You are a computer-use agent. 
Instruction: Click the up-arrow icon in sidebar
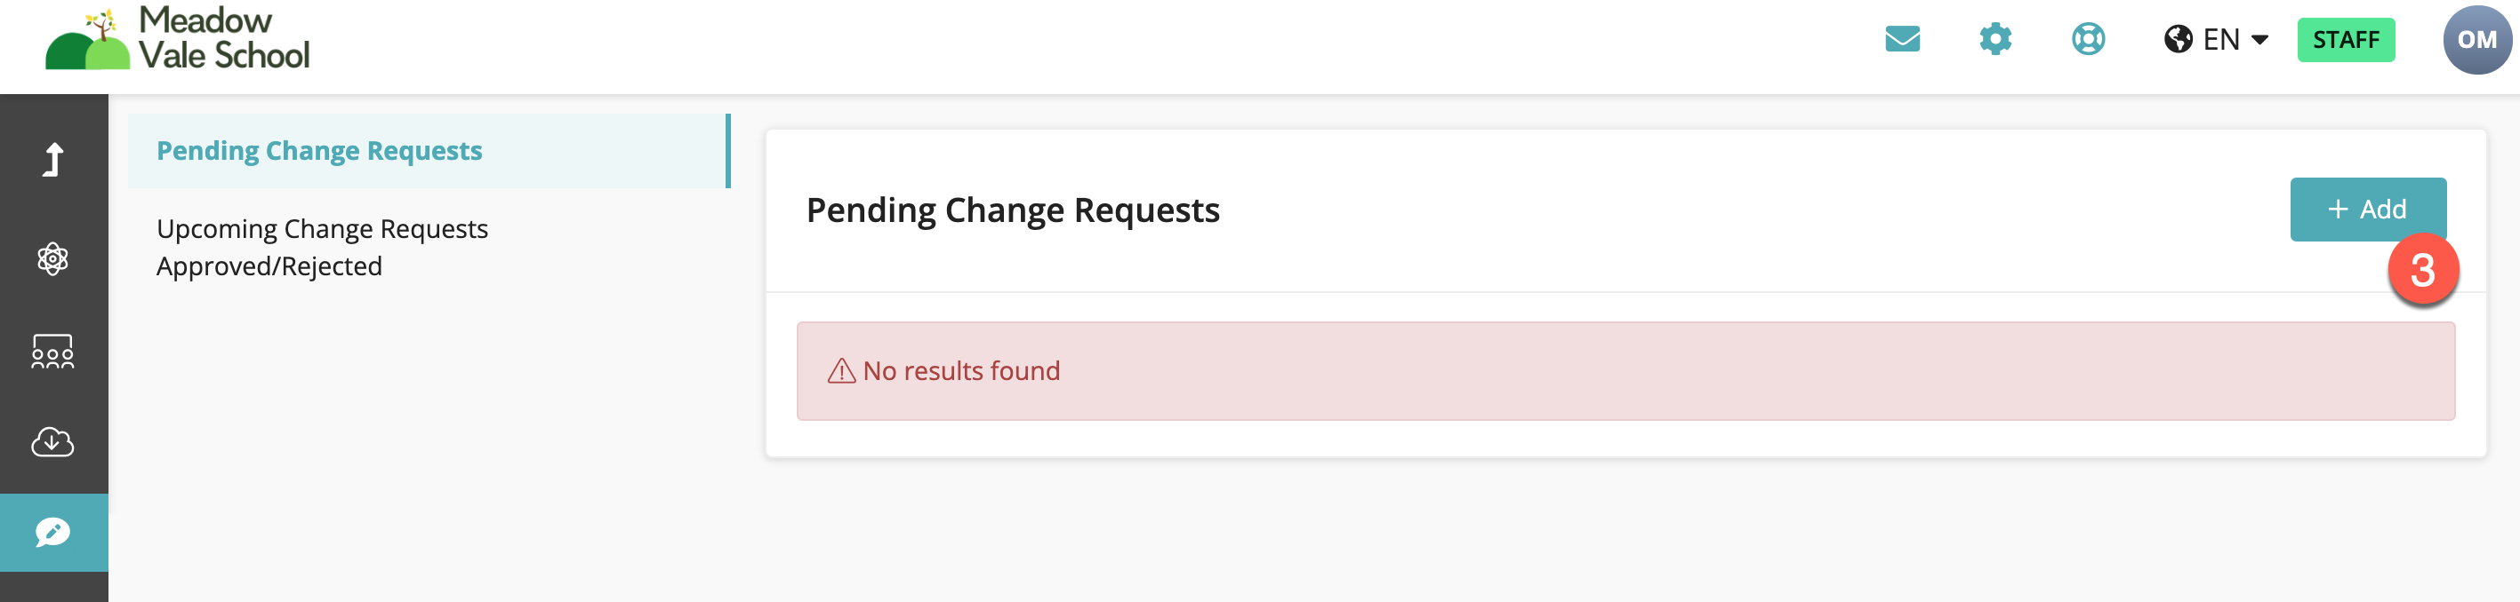point(54,159)
